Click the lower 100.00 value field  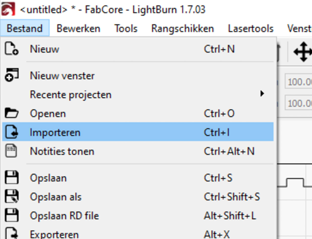(x=299, y=103)
